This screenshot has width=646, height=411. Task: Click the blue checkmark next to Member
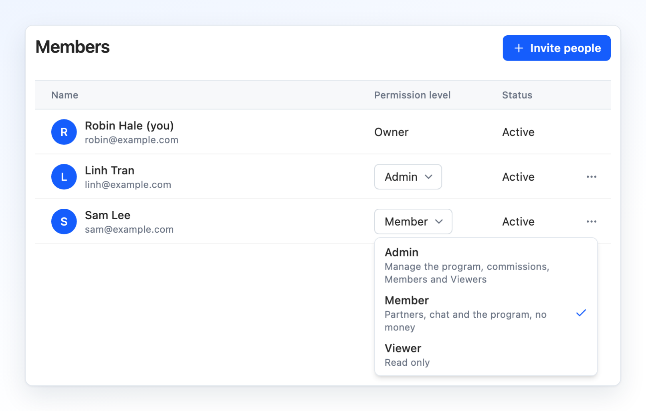581,313
